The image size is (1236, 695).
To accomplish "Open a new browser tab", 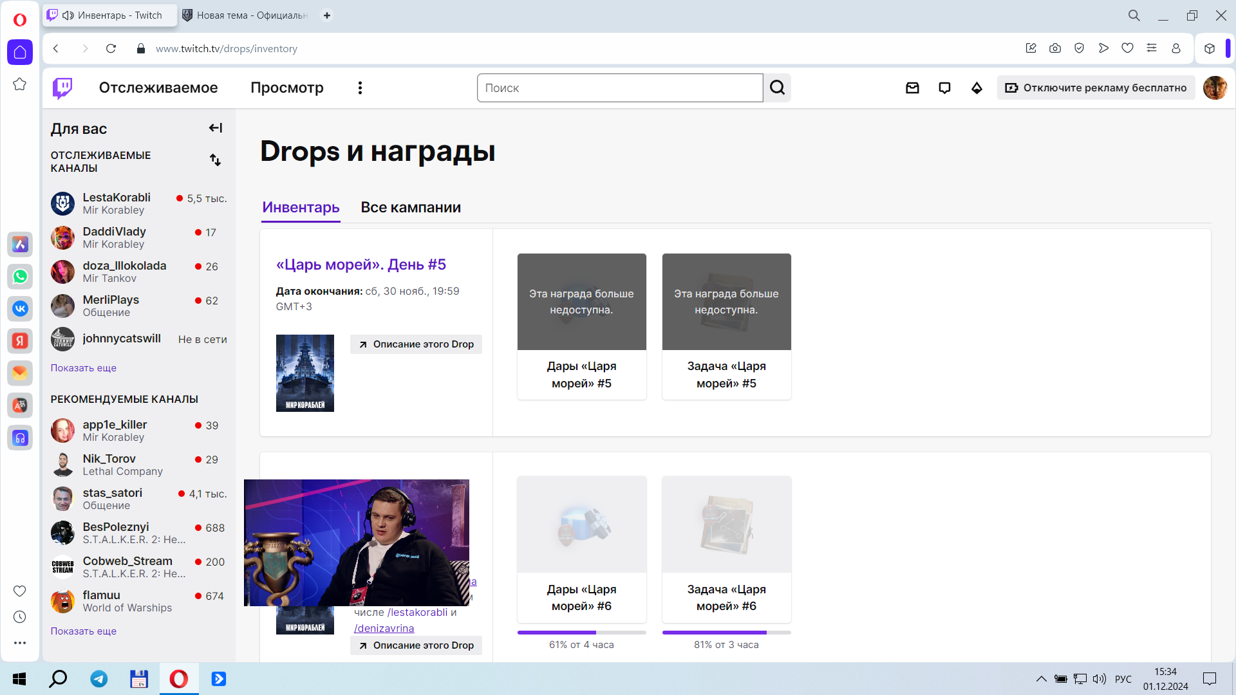I will tap(327, 15).
